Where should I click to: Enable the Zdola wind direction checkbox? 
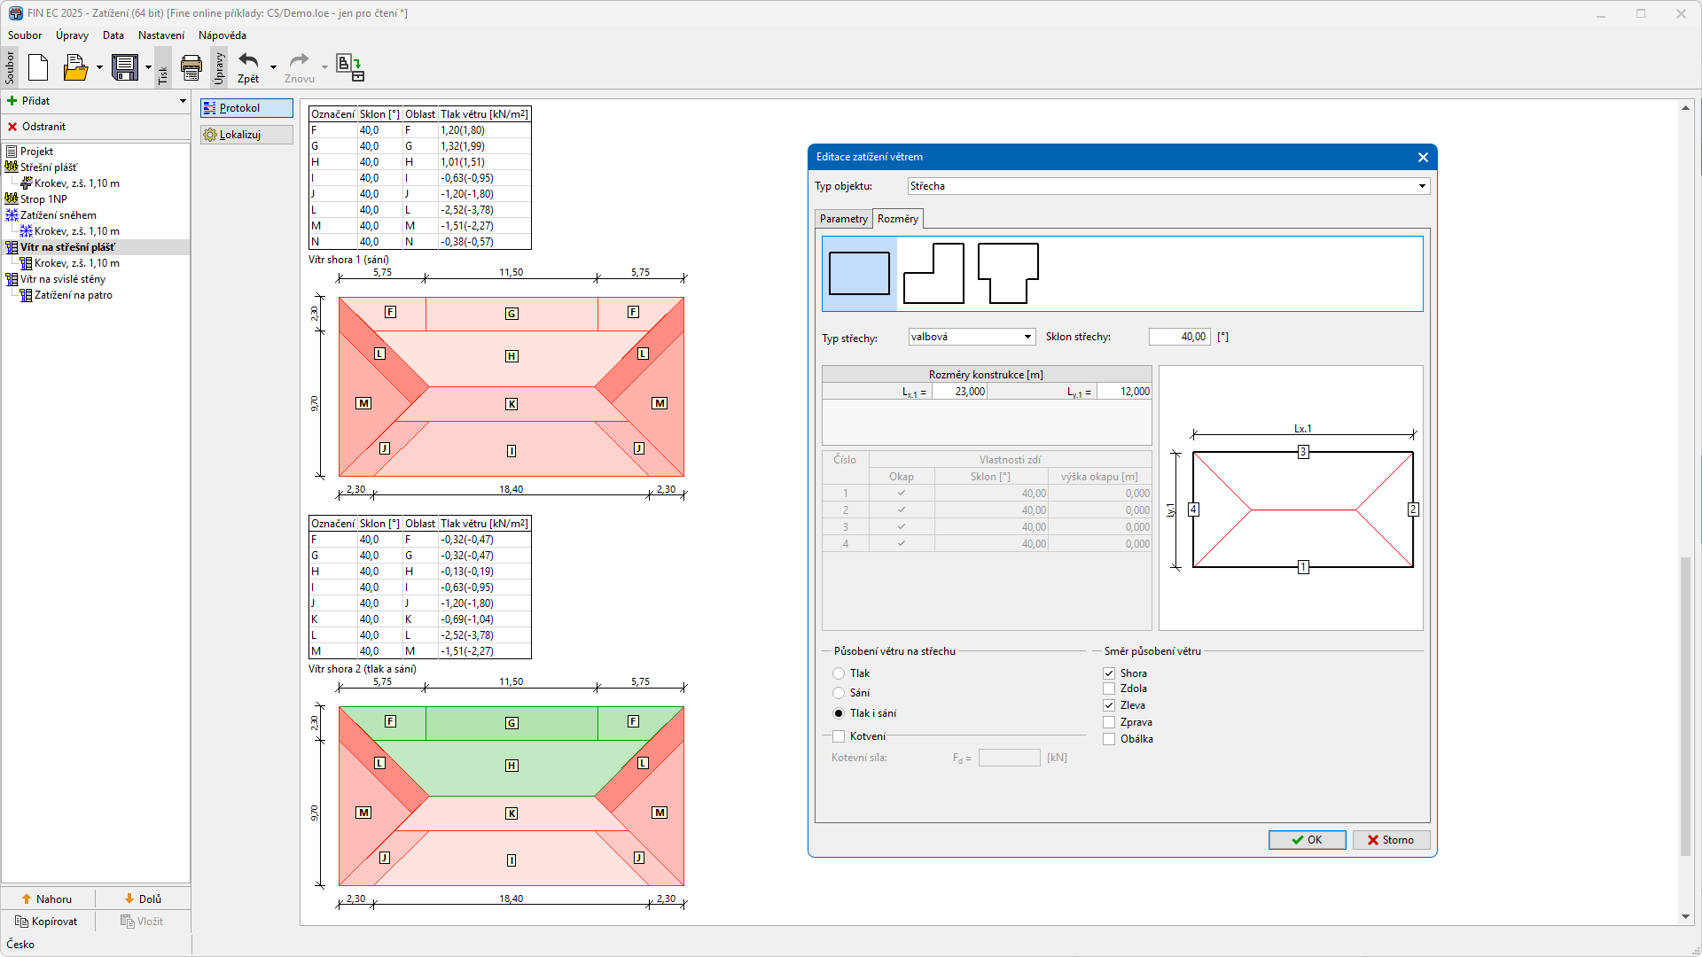click(x=1109, y=689)
